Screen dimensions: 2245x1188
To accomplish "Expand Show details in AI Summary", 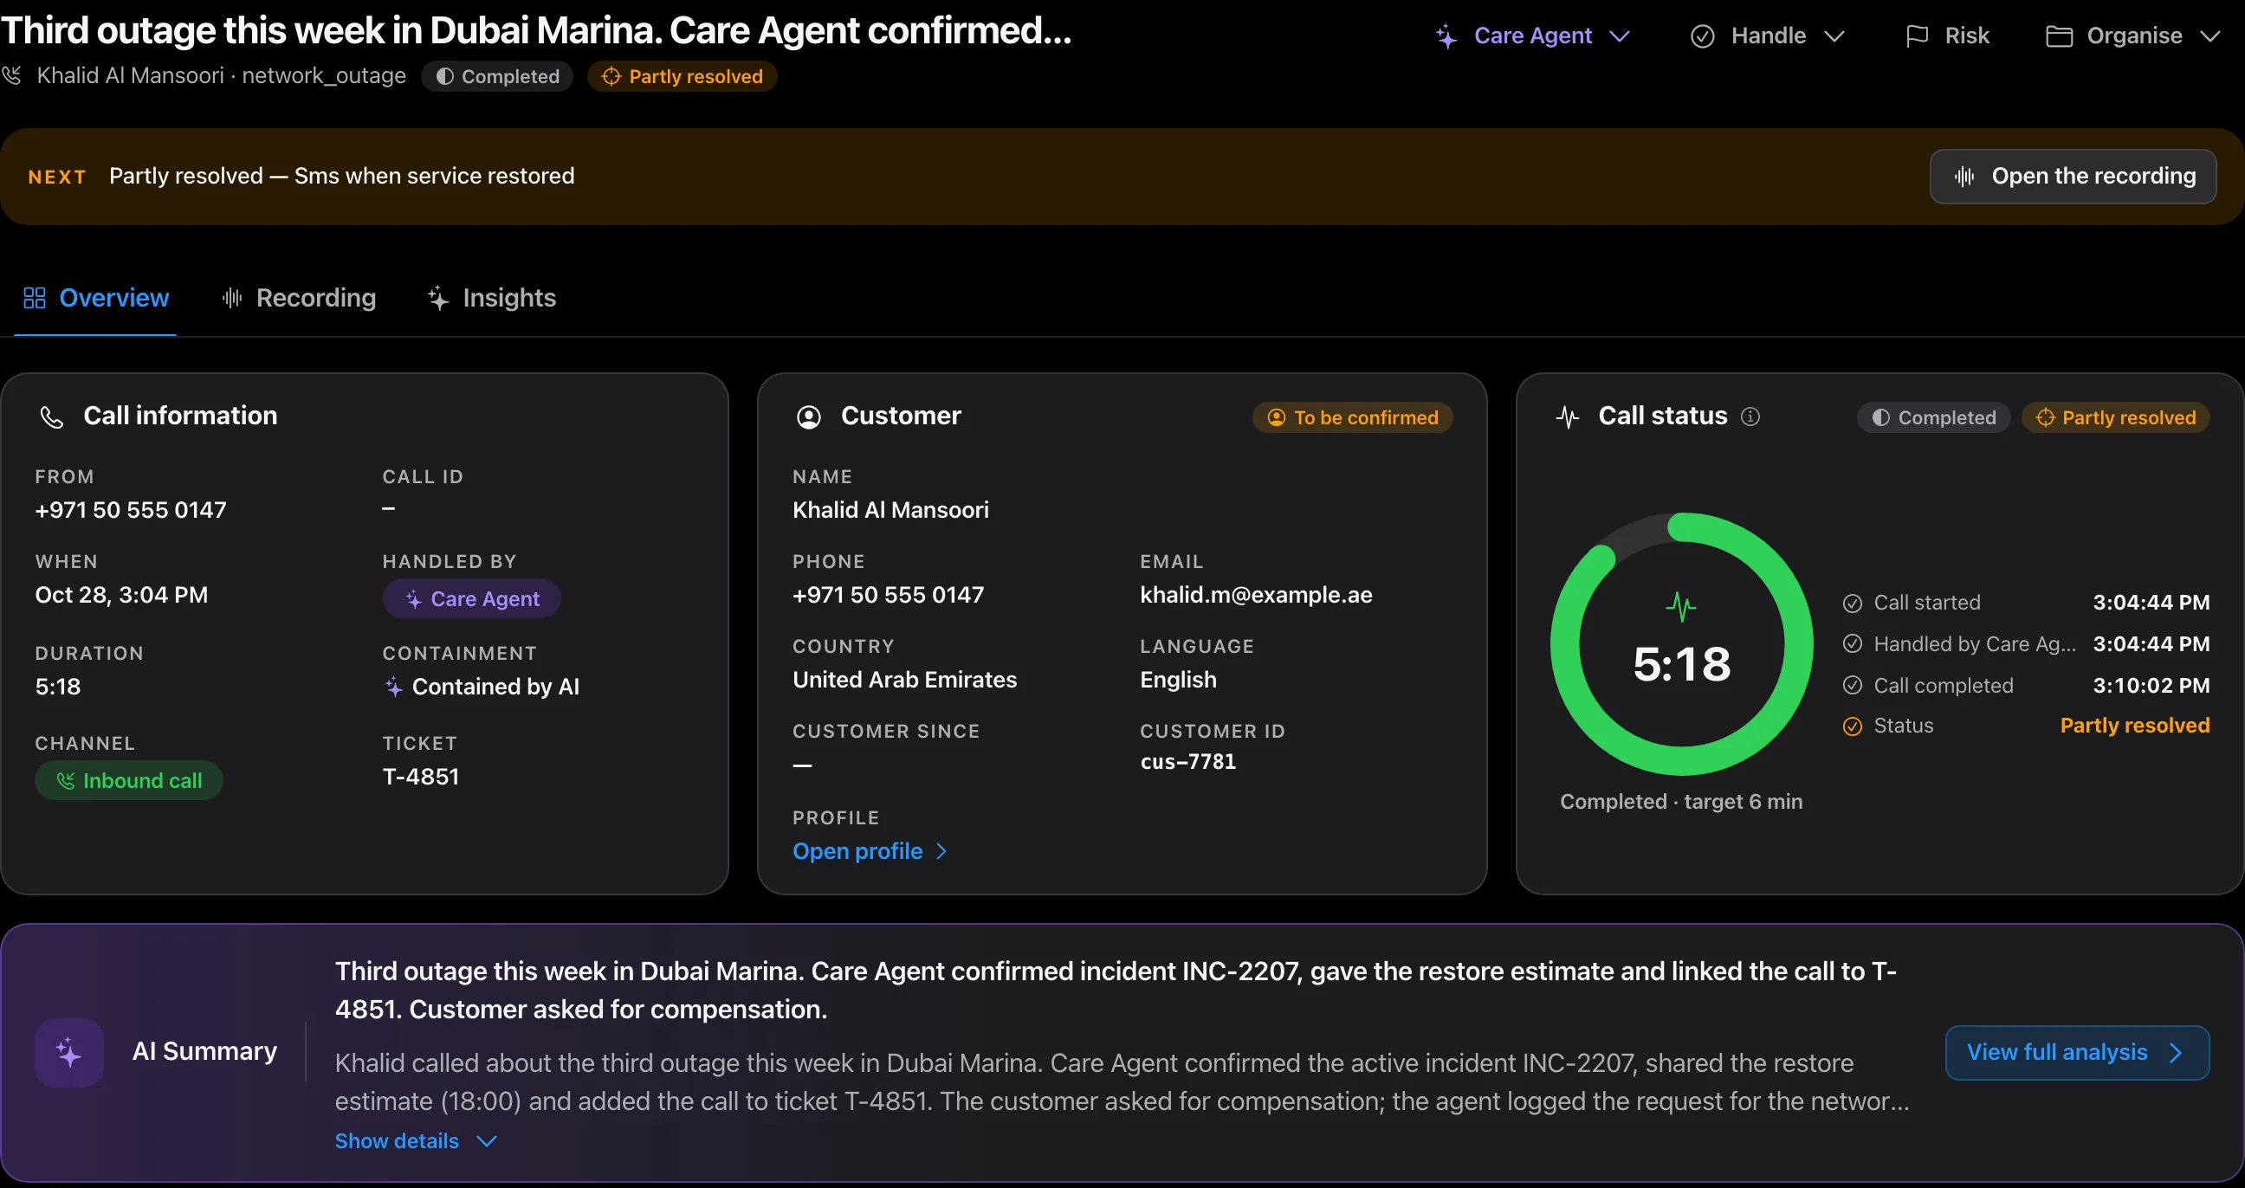I will tap(416, 1141).
